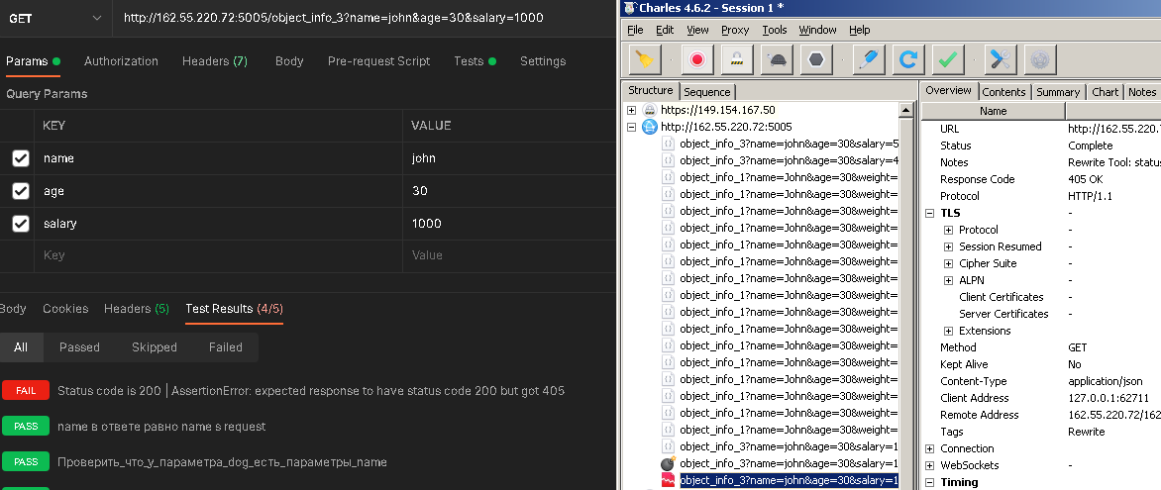Open the Proxy menu in Charles
The height and width of the screenshot is (490, 1161).
735,31
